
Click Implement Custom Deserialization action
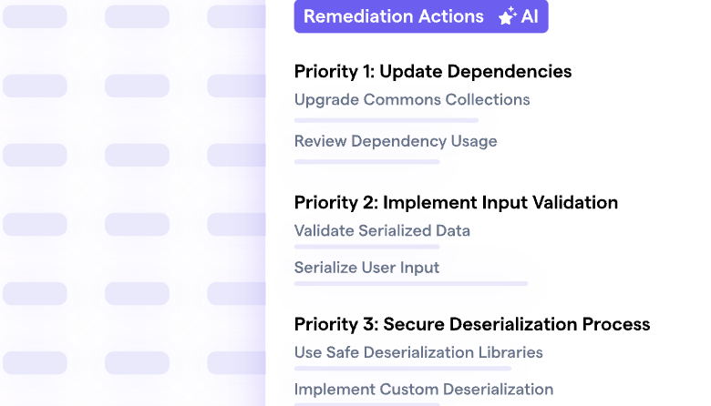coord(424,390)
